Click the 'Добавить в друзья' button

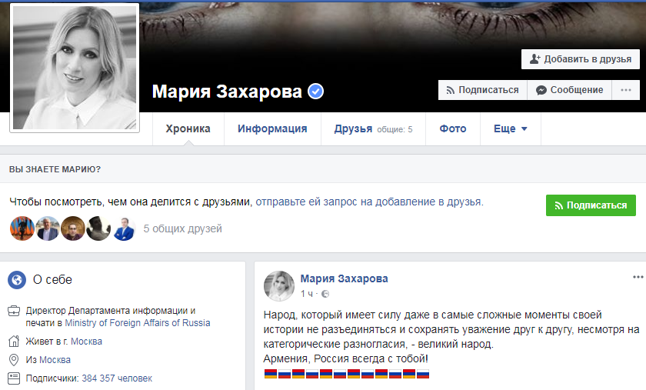pyautogui.click(x=580, y=59)
